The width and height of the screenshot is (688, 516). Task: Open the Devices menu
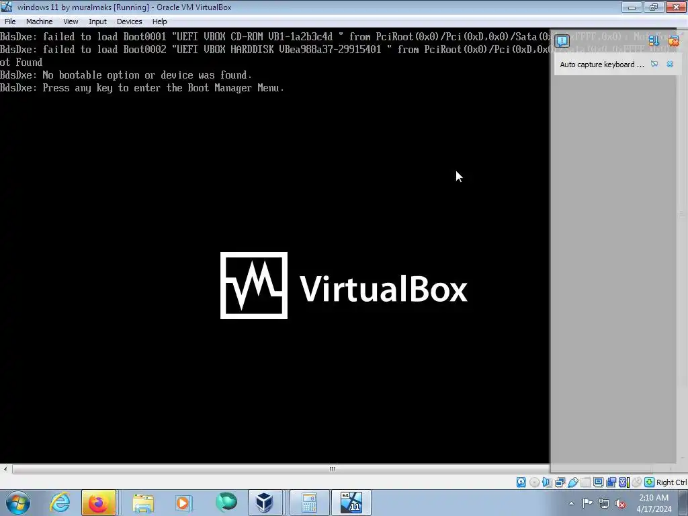129,21
